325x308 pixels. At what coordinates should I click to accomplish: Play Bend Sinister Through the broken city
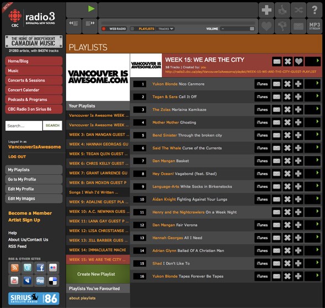coord(312,135)
